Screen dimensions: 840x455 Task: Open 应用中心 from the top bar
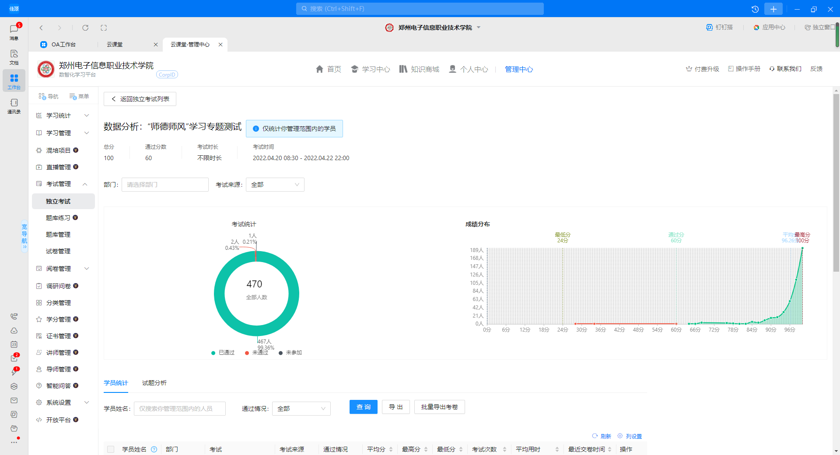[x=769, y=27]
